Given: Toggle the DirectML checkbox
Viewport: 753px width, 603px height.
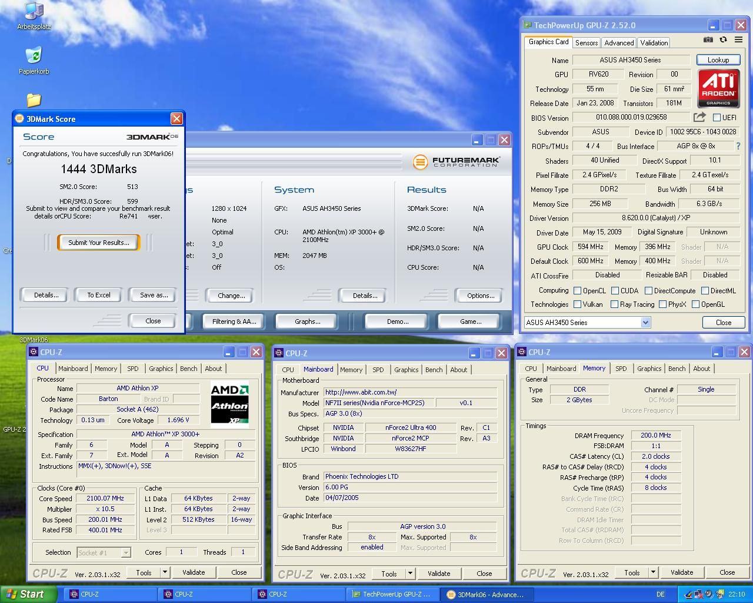Looking at the screenshot, I should [705, 290].
